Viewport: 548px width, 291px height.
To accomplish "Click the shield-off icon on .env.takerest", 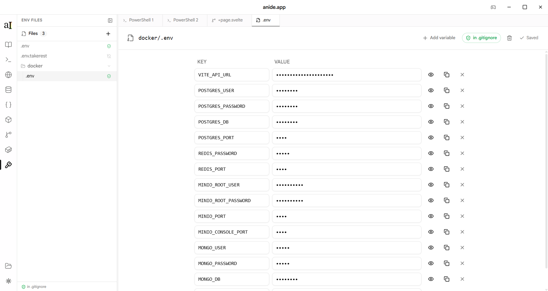I will (109, 56).
